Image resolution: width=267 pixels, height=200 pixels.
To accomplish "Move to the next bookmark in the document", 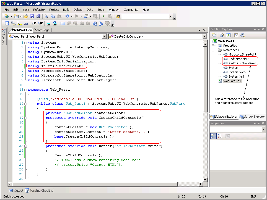I will point(76,23).
